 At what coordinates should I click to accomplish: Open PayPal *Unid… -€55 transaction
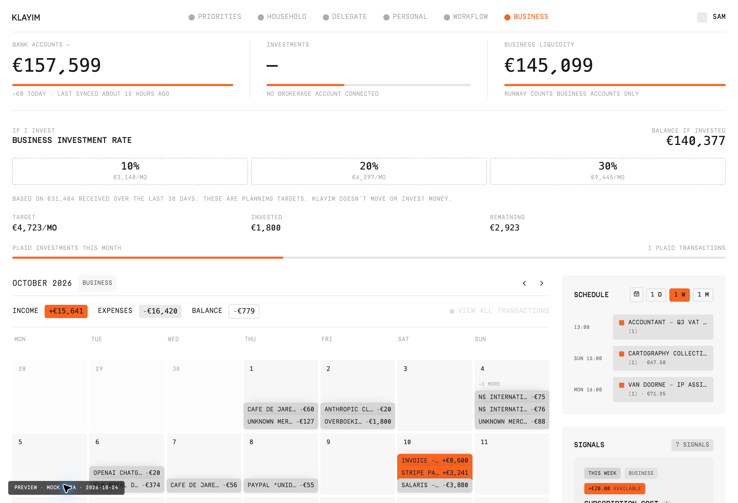[281, 485]
